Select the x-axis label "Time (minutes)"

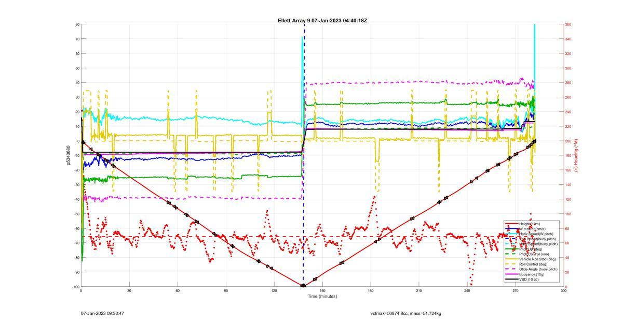(322, 297)
